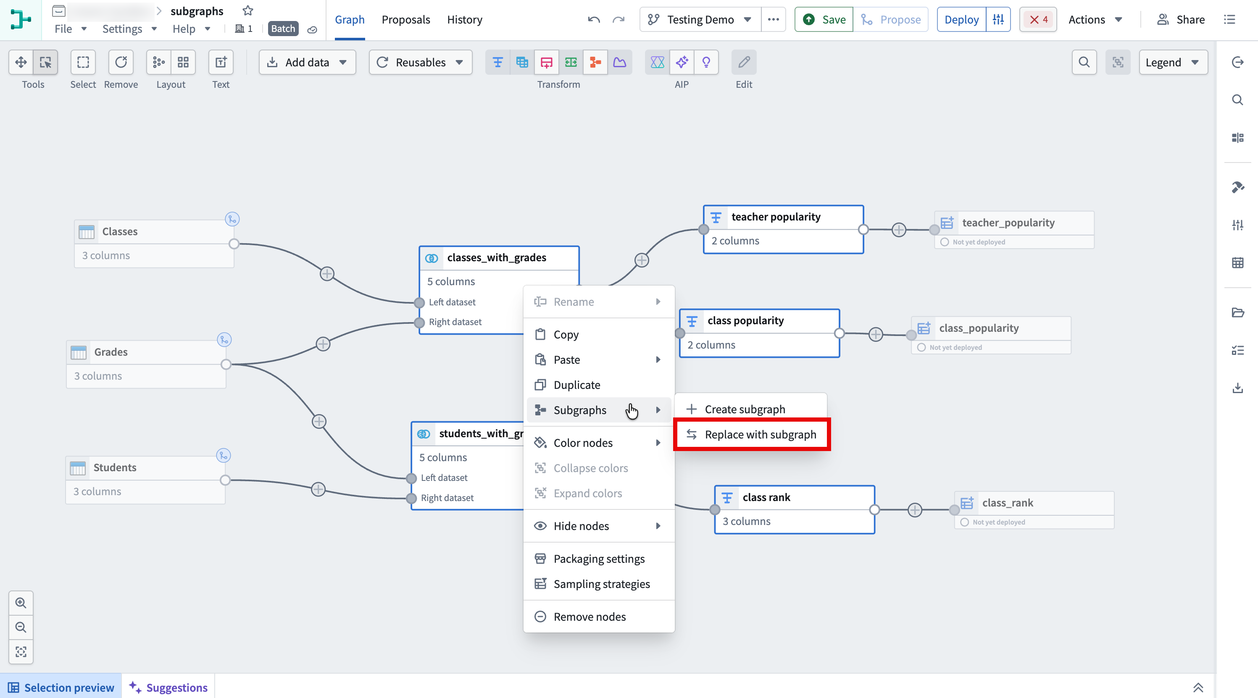Choose Replace with subgraph option
The image size is (1258, 698).
(752, 434)
